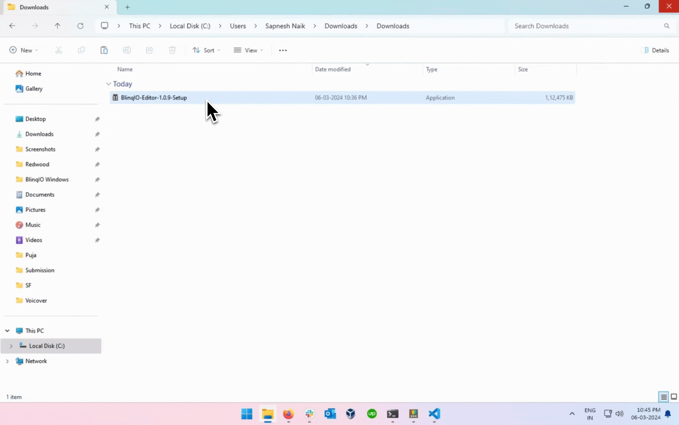Open the notification bell
679x425 pixels.
pyautogui.click(x=668, y=414)
